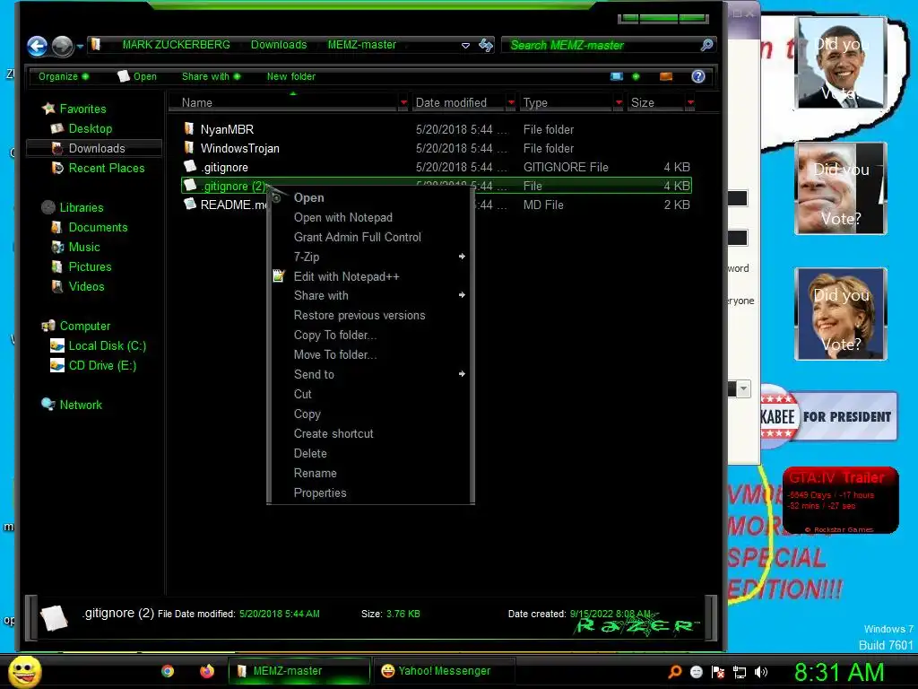Screen dimensions: 918x689
Task: Choose Open in the context menu
Action: (370, 197)
